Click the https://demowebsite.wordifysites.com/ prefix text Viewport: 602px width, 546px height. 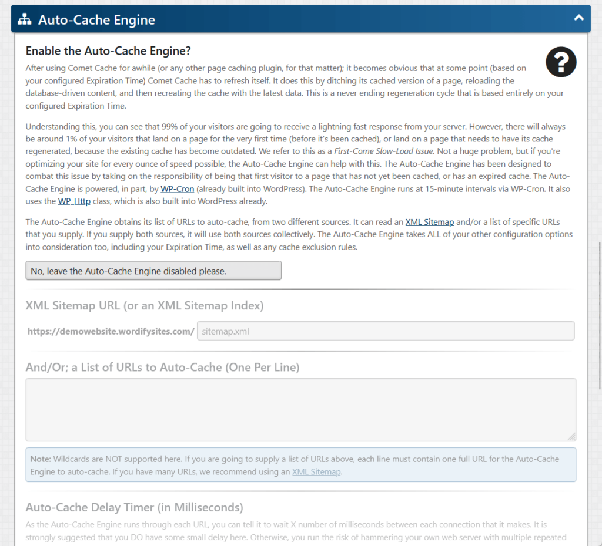[x=111, y=331]
